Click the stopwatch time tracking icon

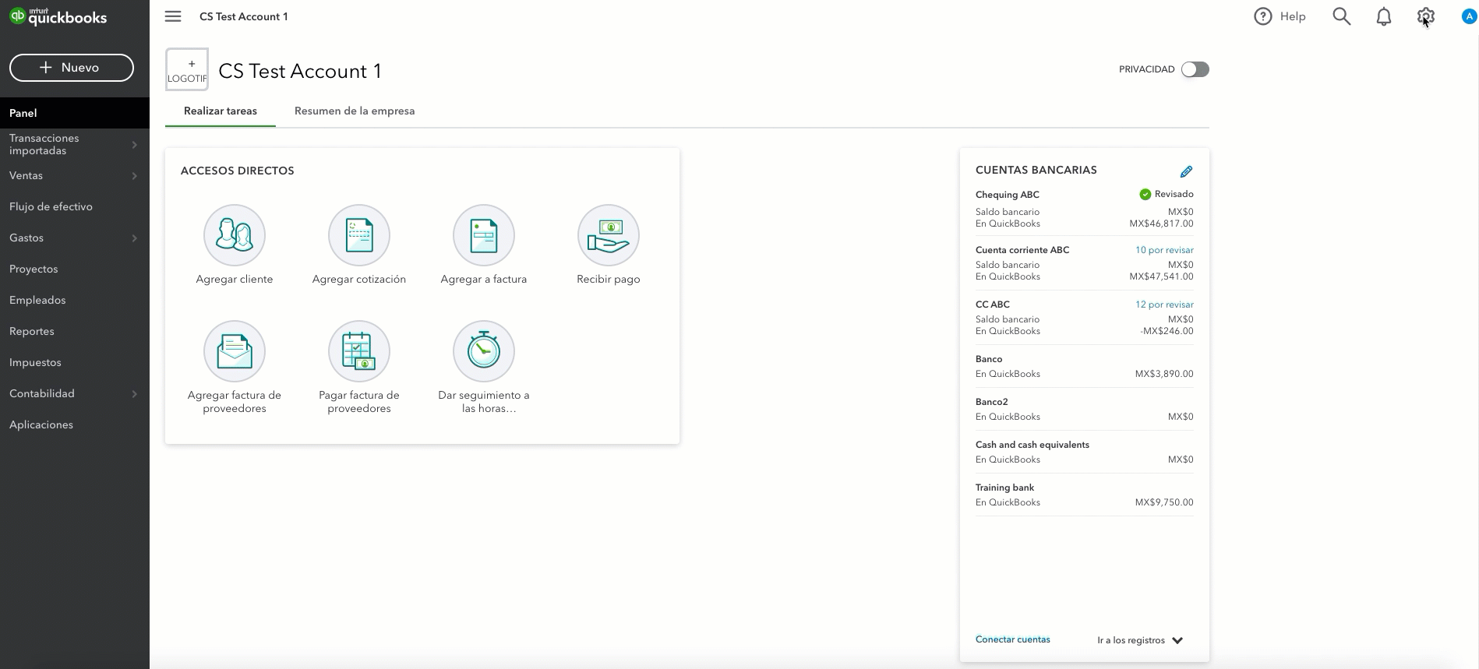coord(484,351)
